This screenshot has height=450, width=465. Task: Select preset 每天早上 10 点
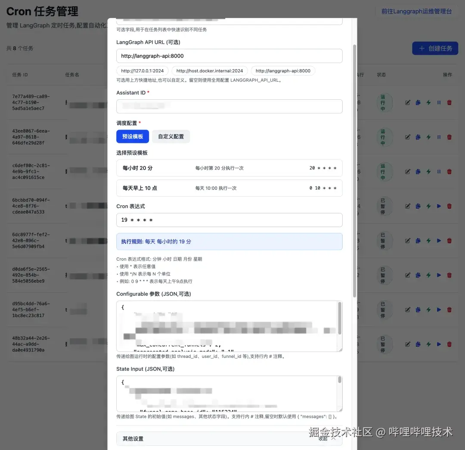[229, 188]
